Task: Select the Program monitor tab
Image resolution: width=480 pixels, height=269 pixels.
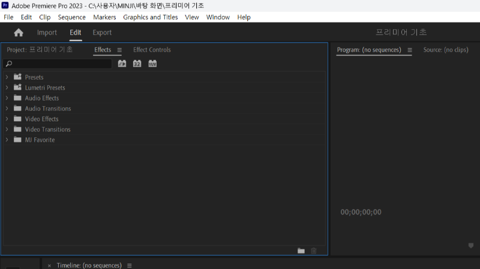Action: [369, 50]
